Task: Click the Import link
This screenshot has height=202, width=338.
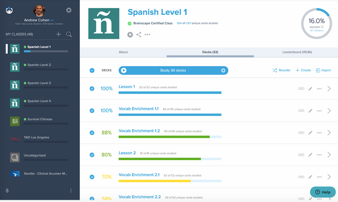Action: [x=323, y=70]
